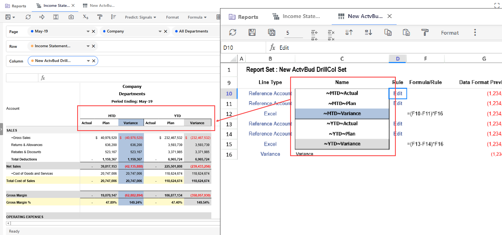Click the drill-through arrow icon in the left toolbar
The height and width of the screenshot is (235, 502).
pos(42,17)
